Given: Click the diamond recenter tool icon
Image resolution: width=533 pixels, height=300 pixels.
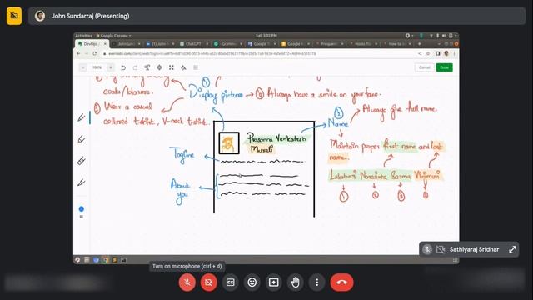Looking at the screenshot, I should tap(159, 67).
